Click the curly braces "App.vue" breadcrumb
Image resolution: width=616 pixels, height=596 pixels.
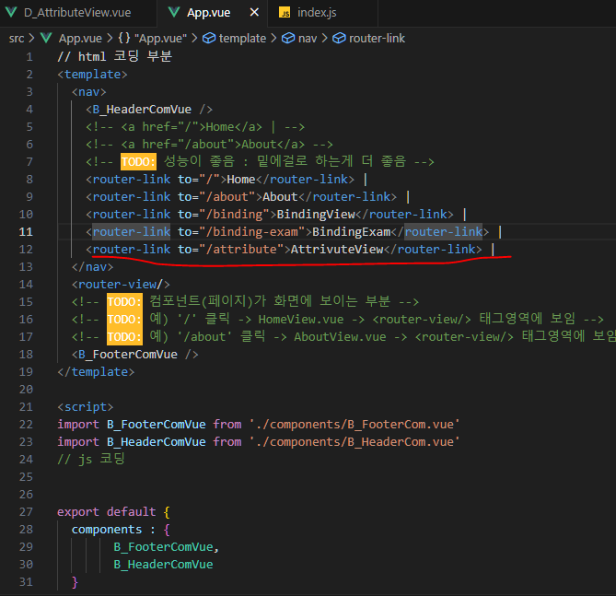(x=153, y=39)
